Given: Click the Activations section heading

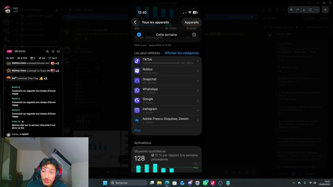Looking at the screenshot, I should coord(143,143).
